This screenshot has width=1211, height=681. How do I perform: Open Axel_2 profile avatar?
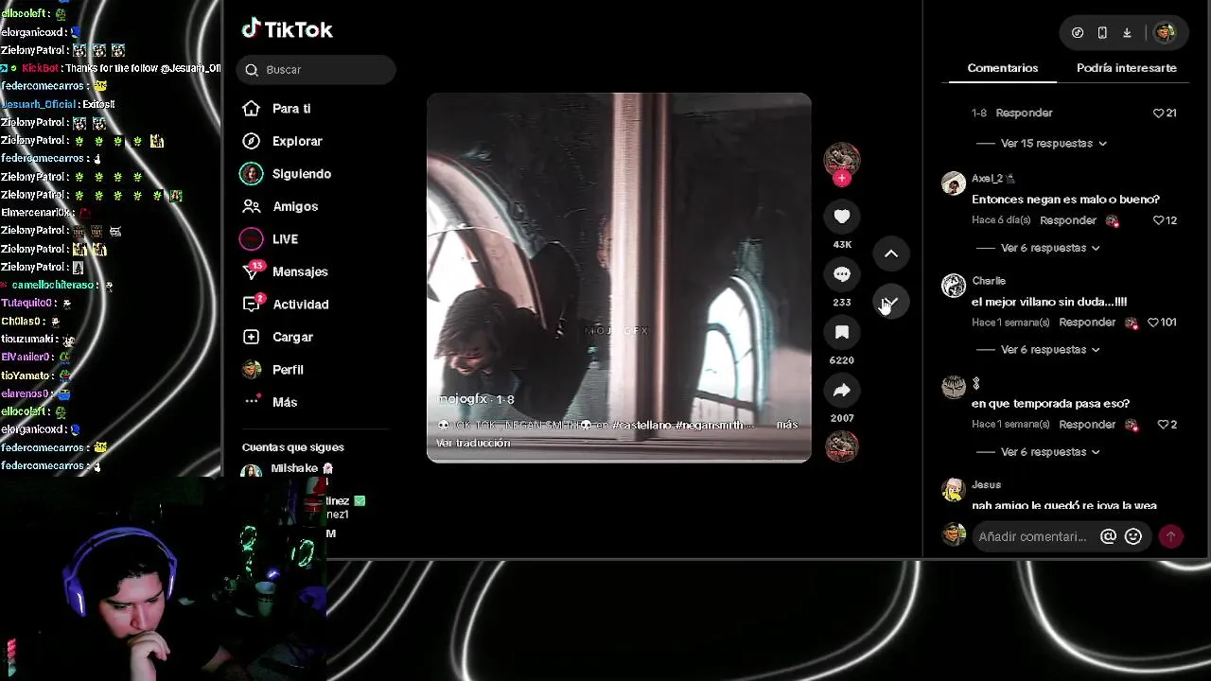[954, 183]
